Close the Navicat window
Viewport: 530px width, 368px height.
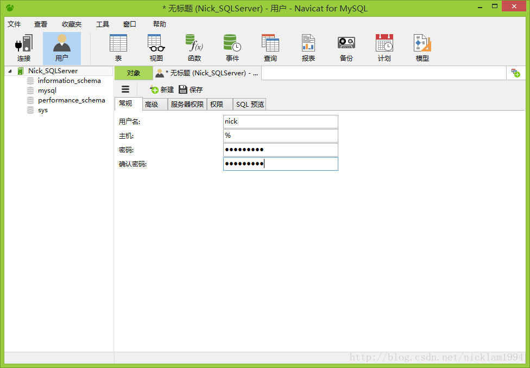tap(514, 7)
